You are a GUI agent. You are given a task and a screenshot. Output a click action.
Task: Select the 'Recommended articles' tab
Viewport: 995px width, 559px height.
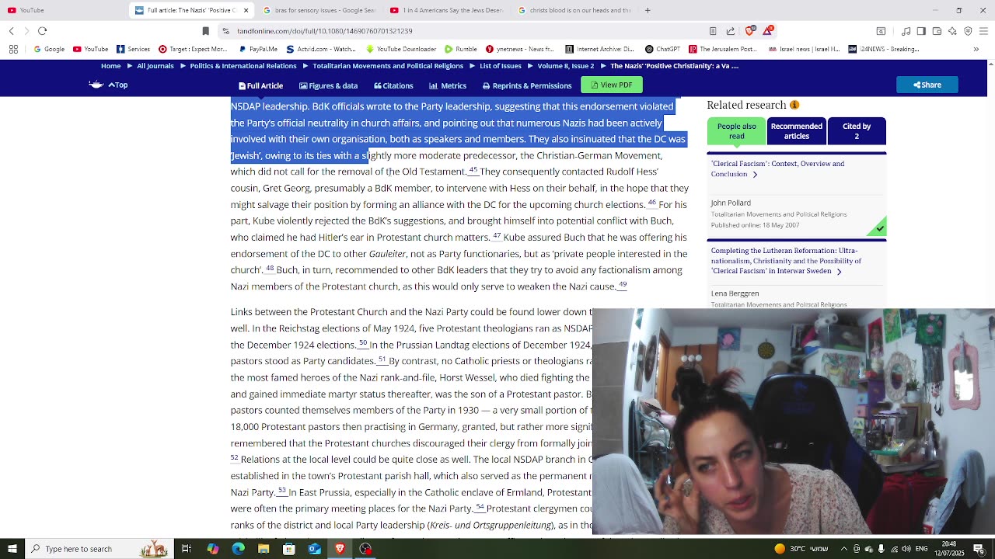pyautogui.click(x=796, y=130)
